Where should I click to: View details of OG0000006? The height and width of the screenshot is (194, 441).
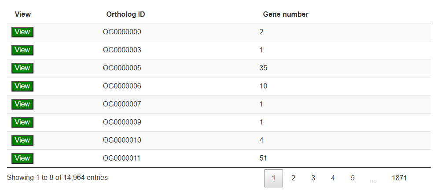22,86
